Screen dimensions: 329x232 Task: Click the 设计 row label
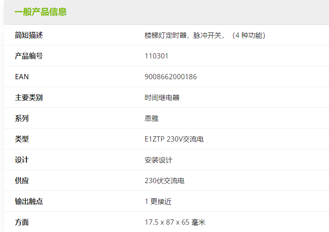coord(22,160)
